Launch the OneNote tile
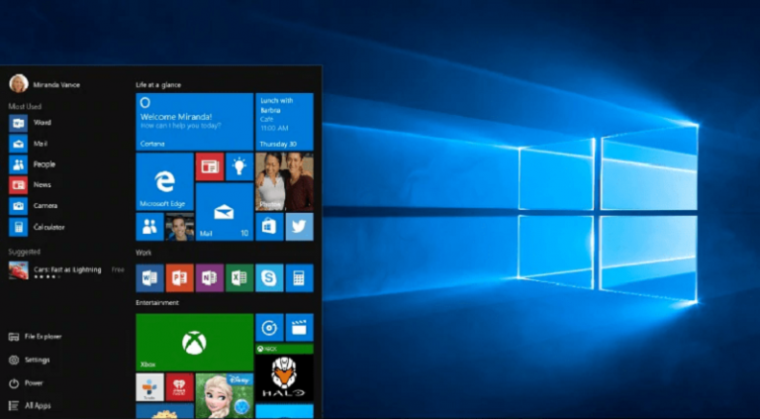Screen dimensions: 760x419 [209, 277]
